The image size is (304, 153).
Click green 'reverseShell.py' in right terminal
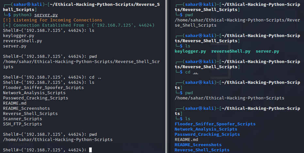(231, 51)
